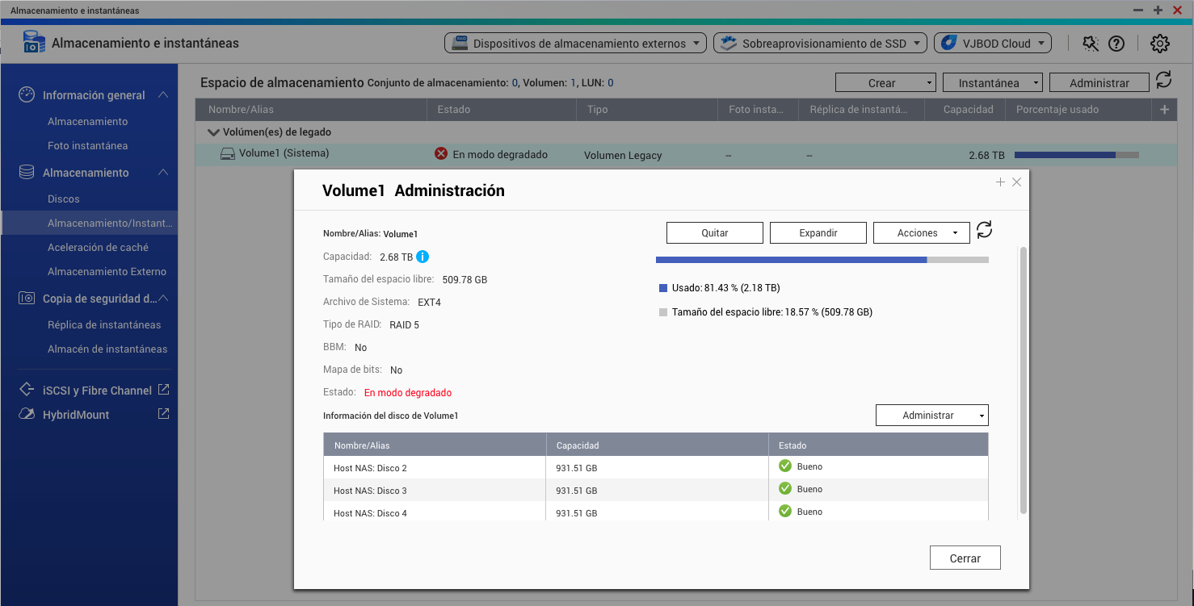Refresh the Volume1 administration dialog
This screenshot has height=606, width=1194.
click(984, 231)
